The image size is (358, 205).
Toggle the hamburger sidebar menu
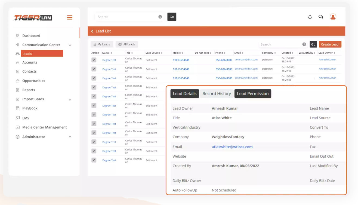tap(70, 18)
